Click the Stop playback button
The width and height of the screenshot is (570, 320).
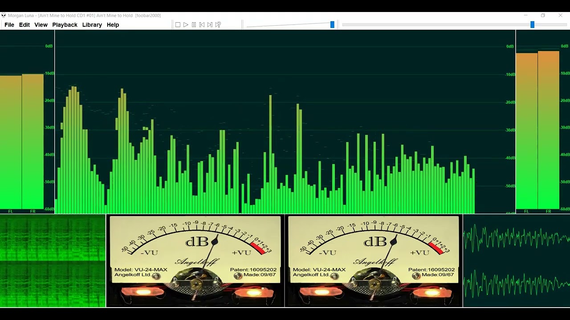(178, 25)
